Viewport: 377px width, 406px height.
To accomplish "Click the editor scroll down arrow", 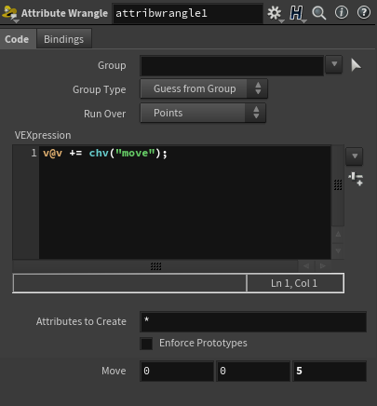I will 338,250.
